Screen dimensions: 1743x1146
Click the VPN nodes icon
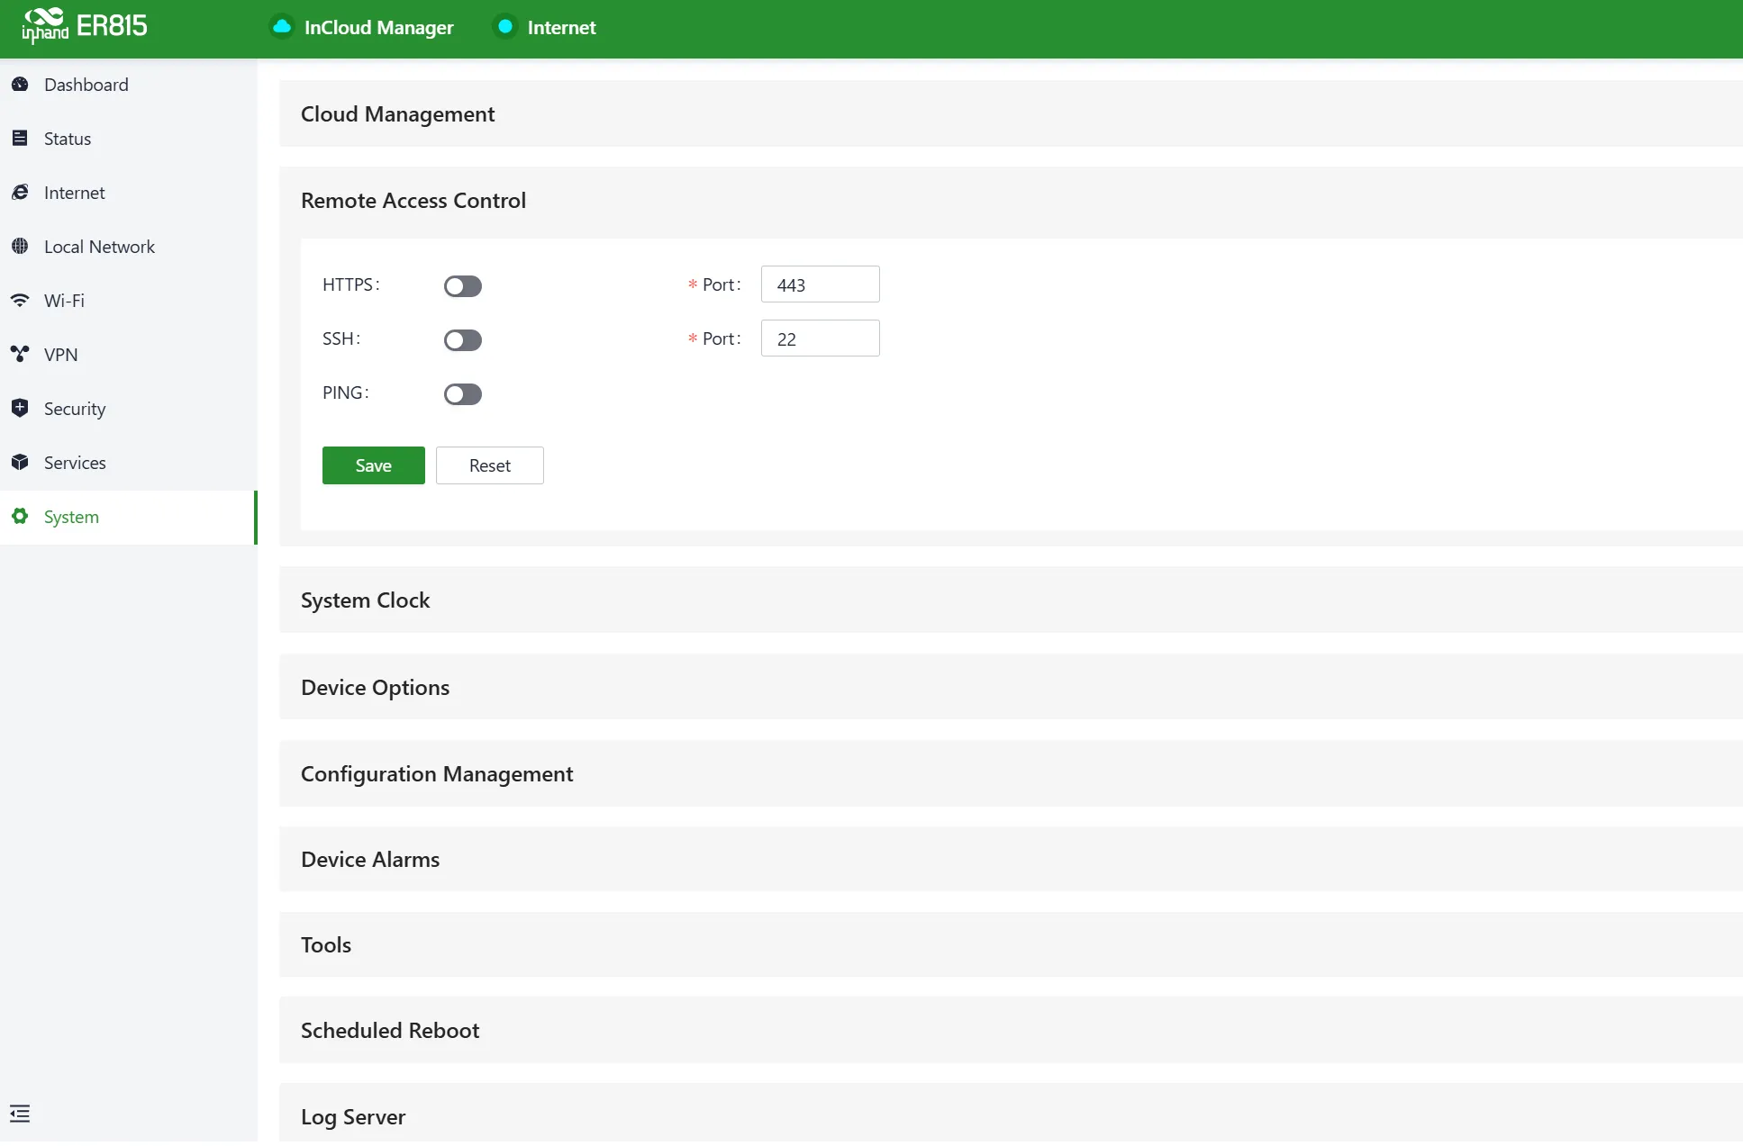tap(20, 355)
